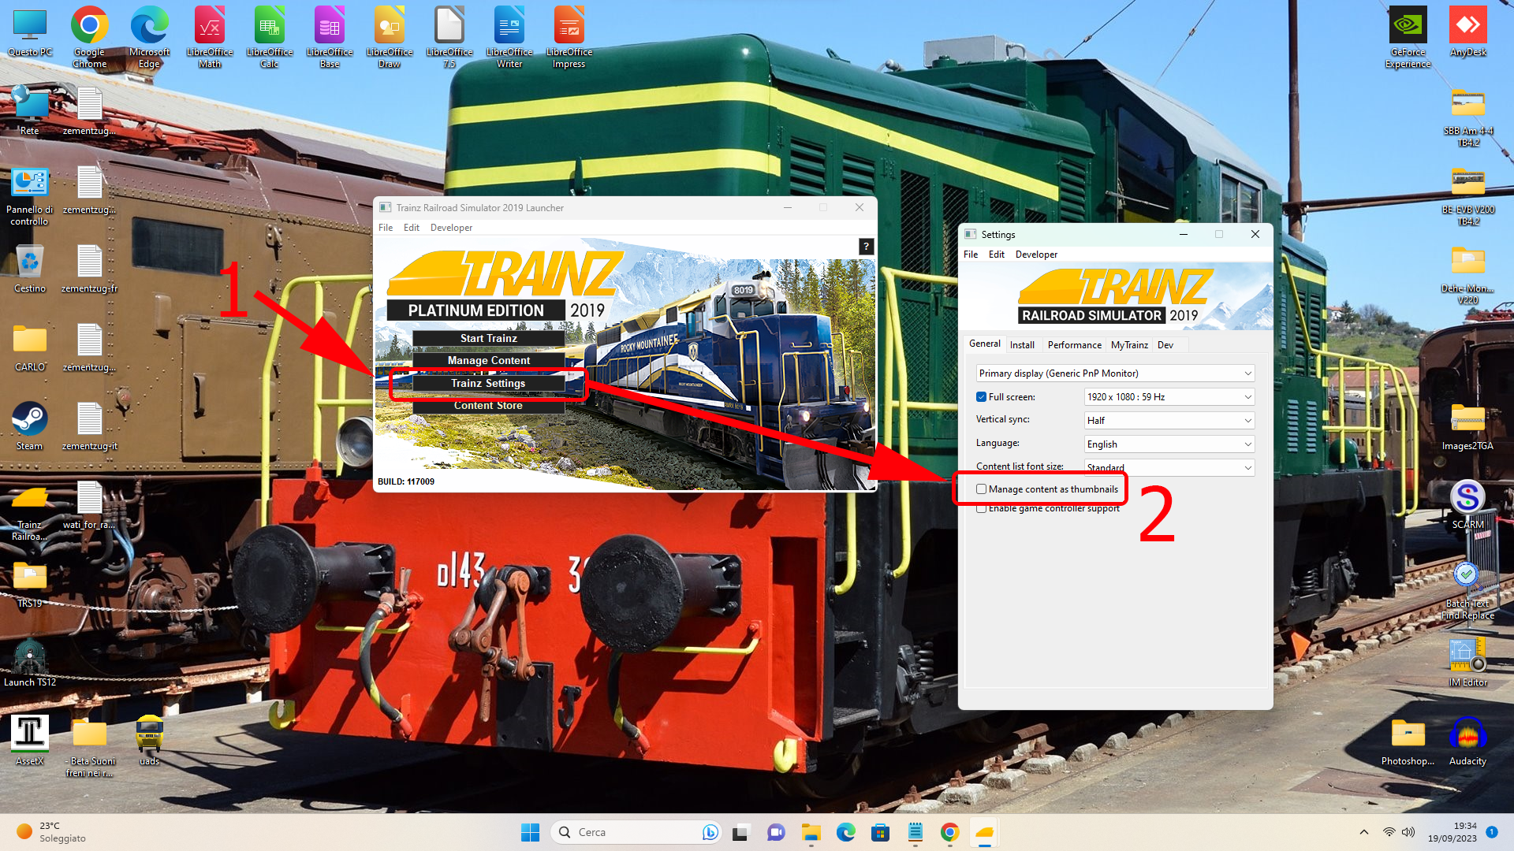Image resolution: width=1514 pixels, height=851 pixels.
Task: Open the Language dropdown set to English
Action: tap(1169, 444)
